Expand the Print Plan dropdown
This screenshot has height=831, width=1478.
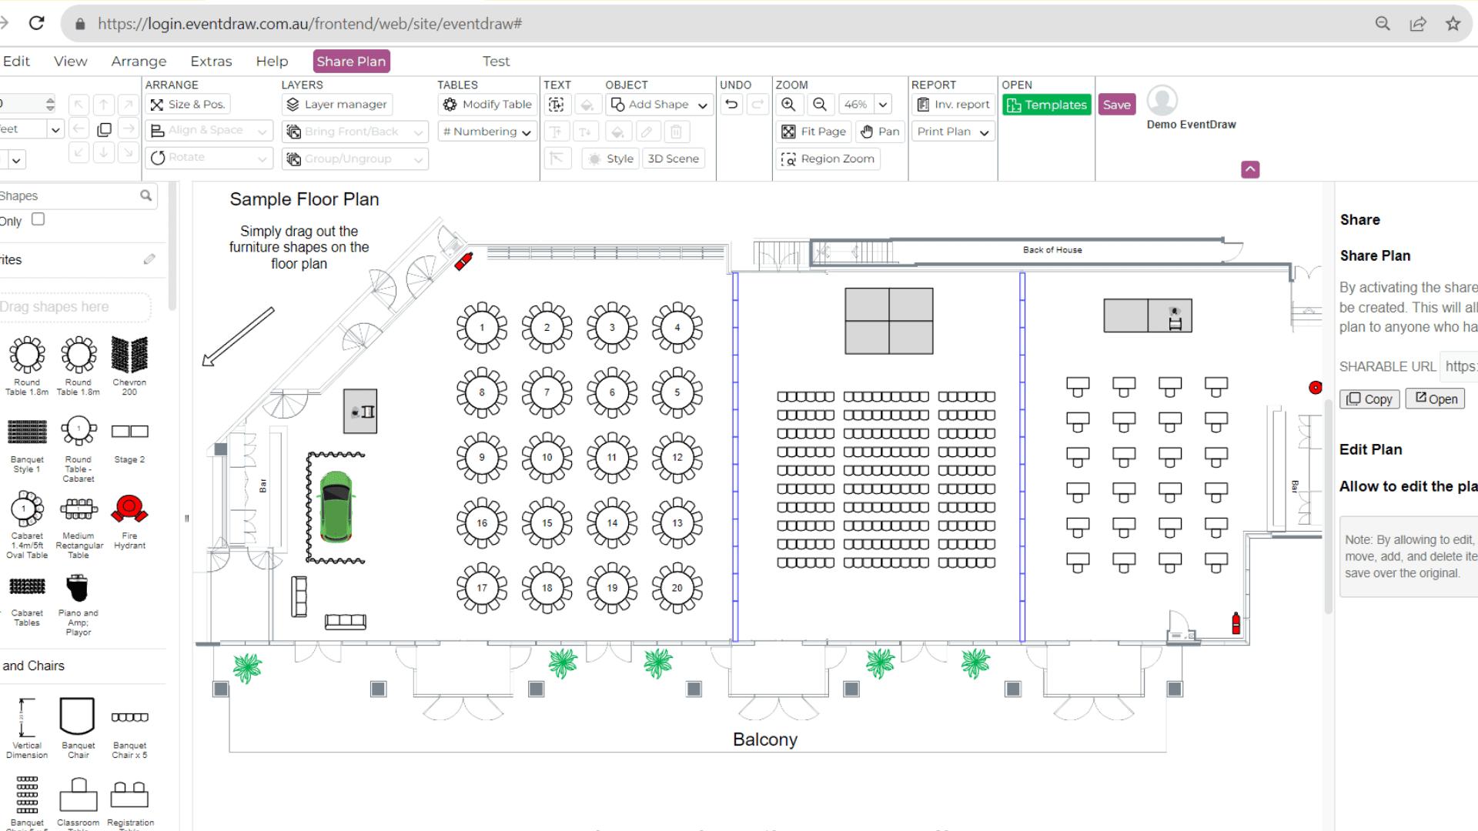[x=984, y=132]
